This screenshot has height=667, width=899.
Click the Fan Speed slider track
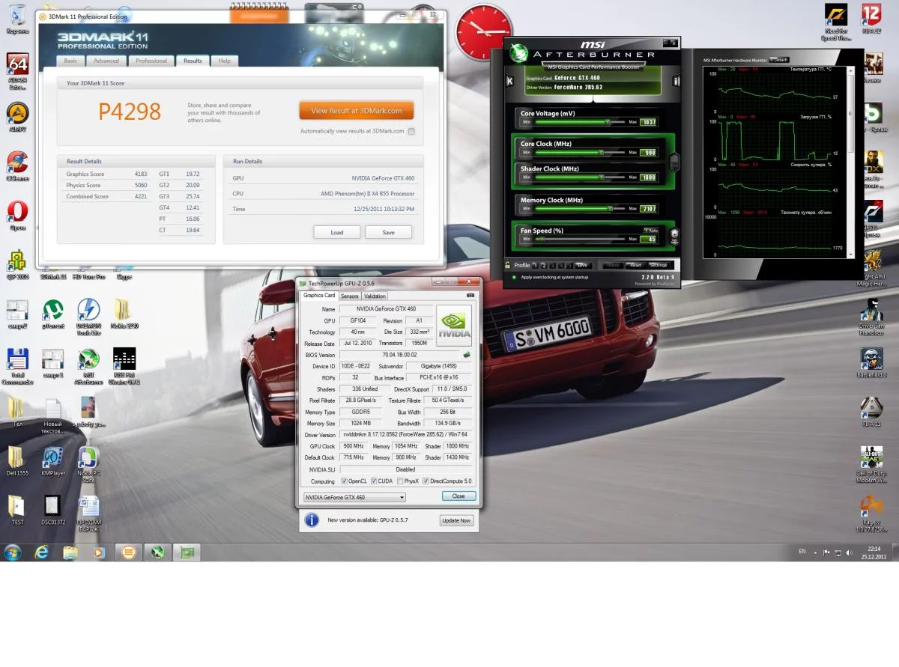pyautogui.click(x=578, y=239)
